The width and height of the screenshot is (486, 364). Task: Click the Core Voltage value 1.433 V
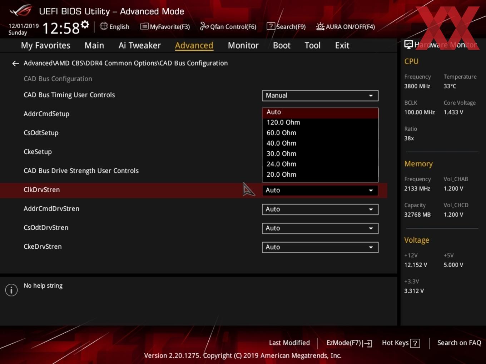[453, 112]
